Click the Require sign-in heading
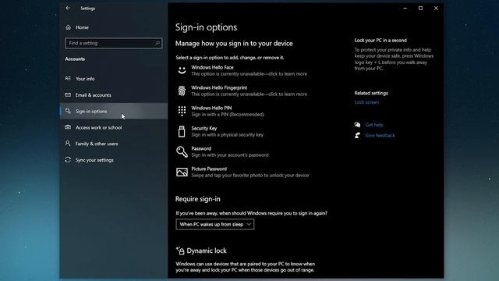The width and height of the screenshot is (499, 281). coord(197,199)
